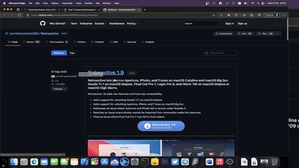Viewport: 299px width, 168px height.
Task: Expand the Explore dropdown in GitHub header
Action: coord(100,24)
